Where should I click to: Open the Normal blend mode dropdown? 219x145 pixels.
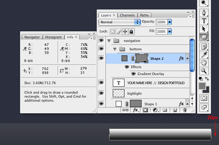tap(119, 22)
